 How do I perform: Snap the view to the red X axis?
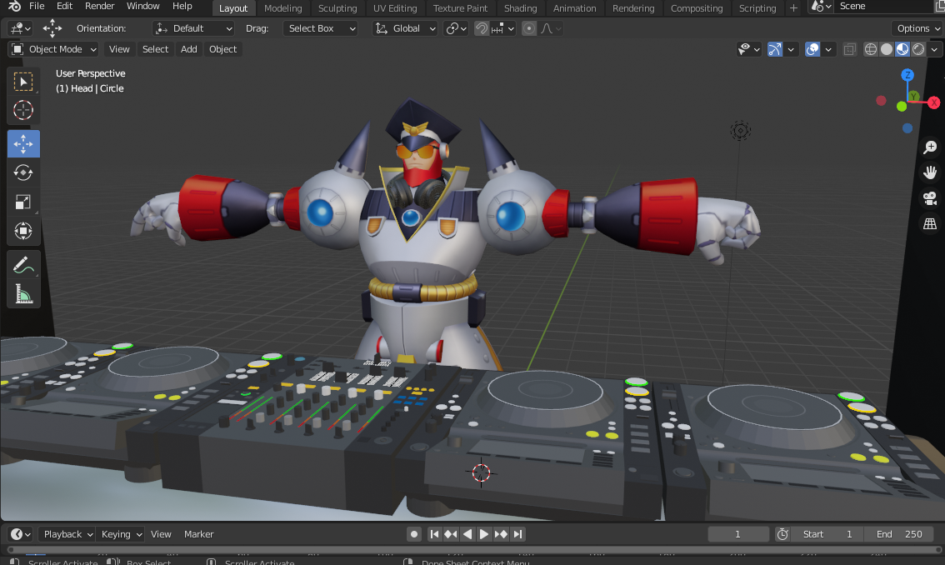point(933,102)
